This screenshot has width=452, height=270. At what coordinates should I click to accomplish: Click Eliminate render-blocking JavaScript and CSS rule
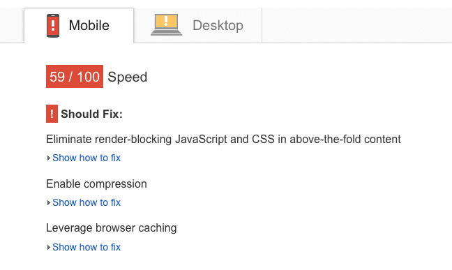223,140
